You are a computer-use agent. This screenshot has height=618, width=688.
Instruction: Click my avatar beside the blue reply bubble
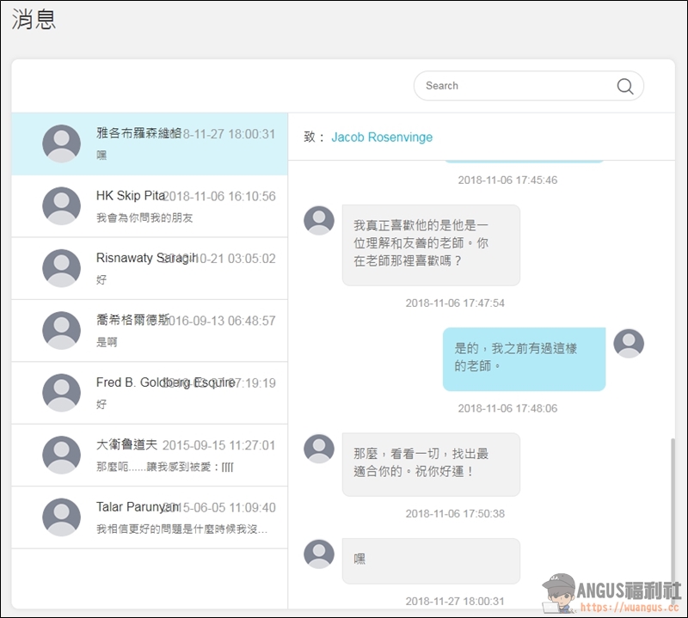coord(629,343)
